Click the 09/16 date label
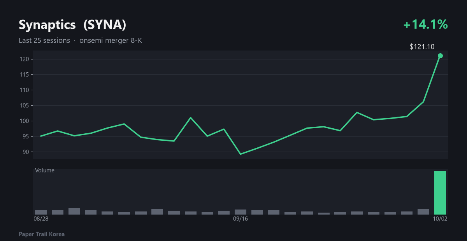467x241 pixels. click(241, 219)
